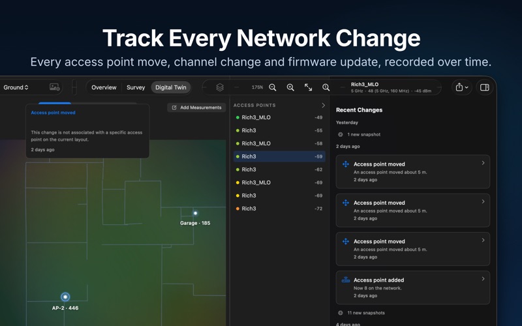Expand chevron on second Access point moved card
Screen dimensions: 522x326
(483, 201)
